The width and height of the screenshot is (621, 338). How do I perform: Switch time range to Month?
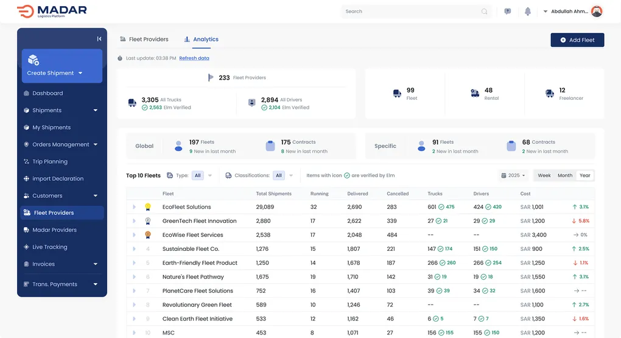click(x=565, y=175)
